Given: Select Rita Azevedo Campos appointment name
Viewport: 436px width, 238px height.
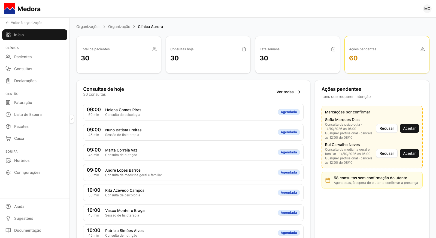Looking at the screenshot, I should click(125, 190).
